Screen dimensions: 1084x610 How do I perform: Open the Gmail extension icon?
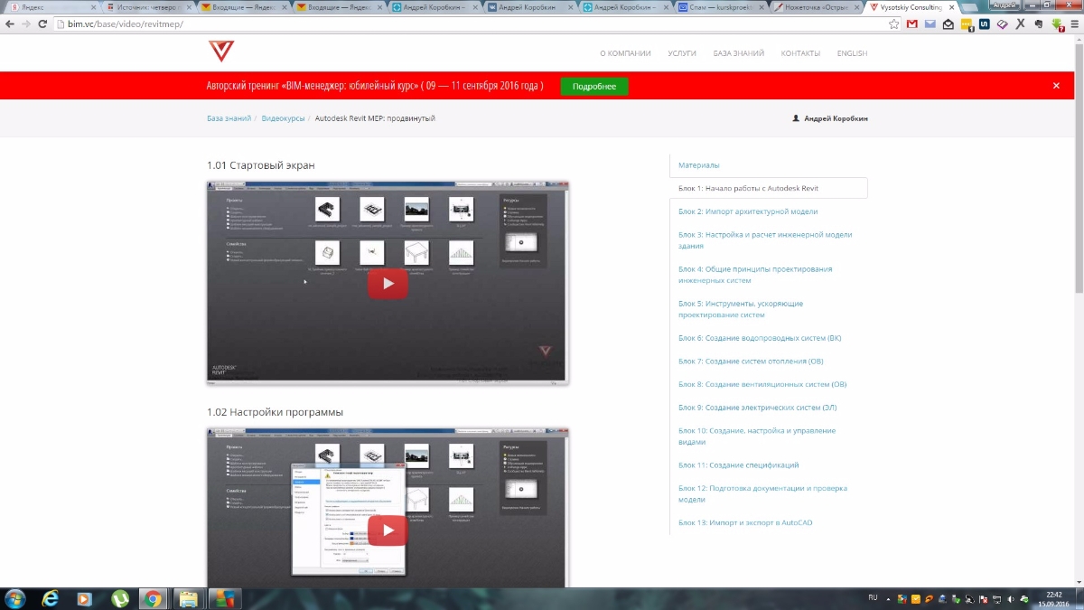point(912,24)
